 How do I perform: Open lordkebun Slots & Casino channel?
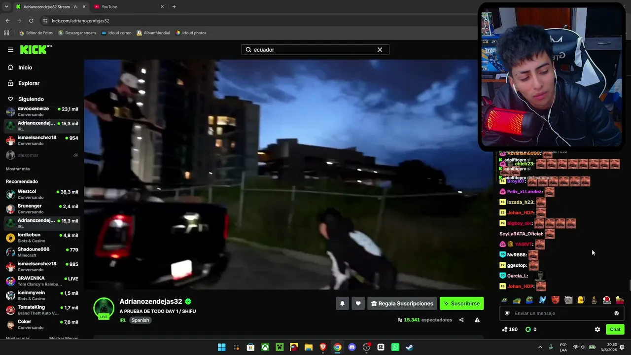pos(42,238)
